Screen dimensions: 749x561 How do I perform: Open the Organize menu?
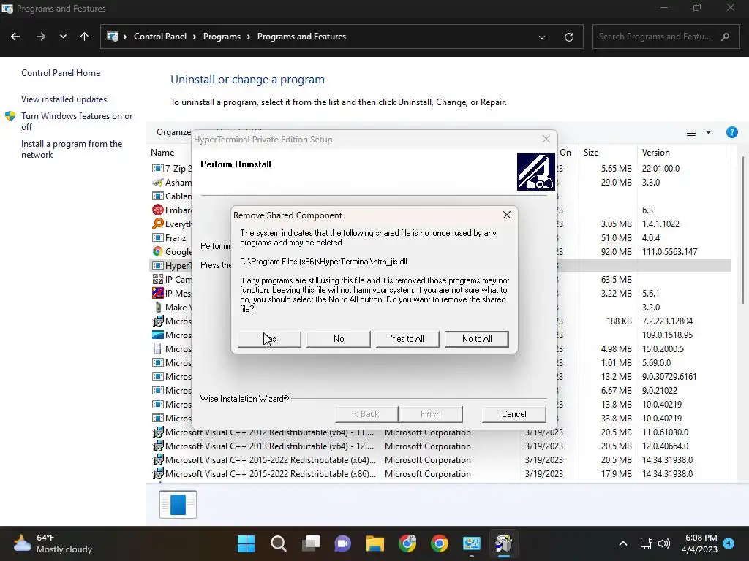tap(173, 132)
